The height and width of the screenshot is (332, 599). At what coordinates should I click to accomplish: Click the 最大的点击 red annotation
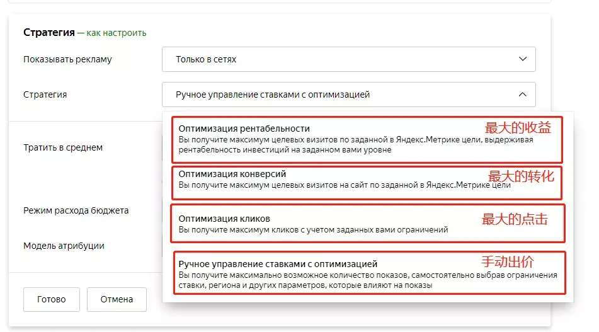pyautogui.click(x=515, y=219)
